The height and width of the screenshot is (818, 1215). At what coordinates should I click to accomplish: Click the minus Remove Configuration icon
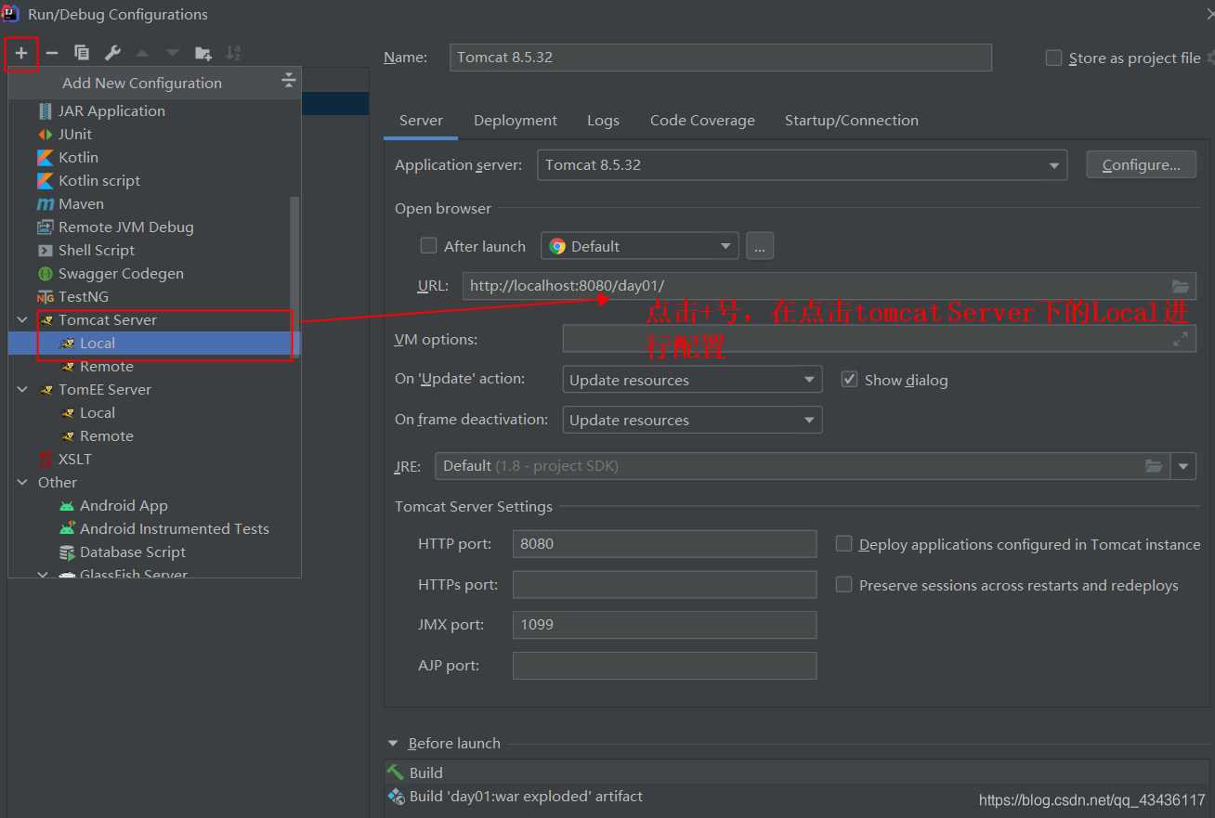tap(52, 53)
